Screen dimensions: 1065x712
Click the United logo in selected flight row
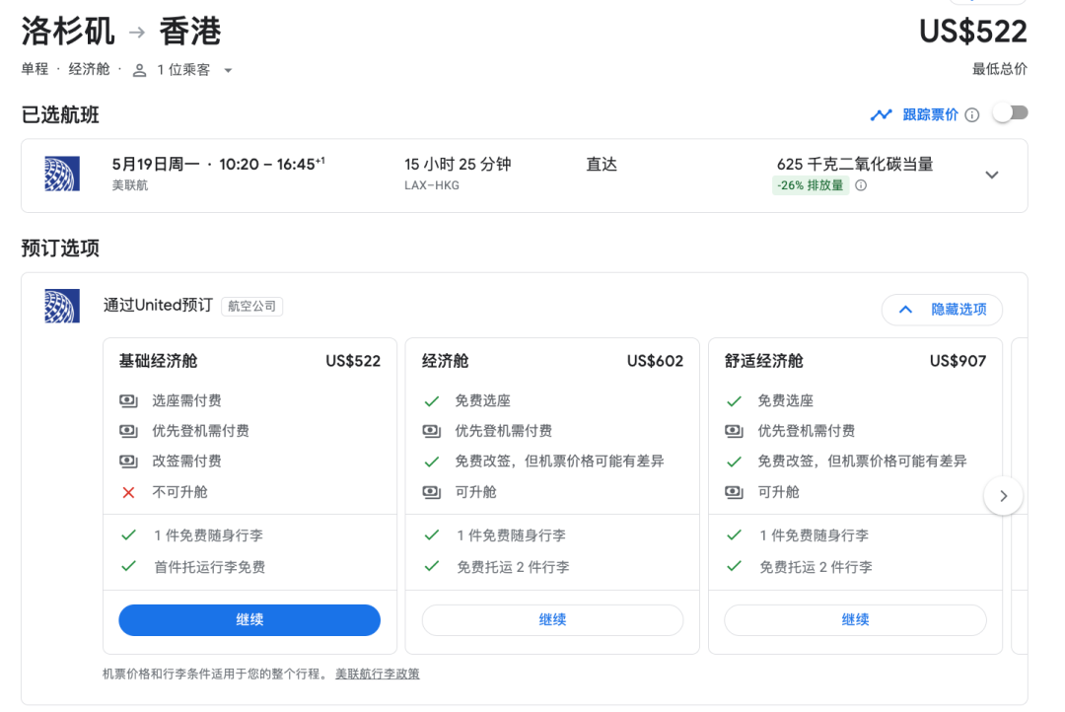pos(62,175)
